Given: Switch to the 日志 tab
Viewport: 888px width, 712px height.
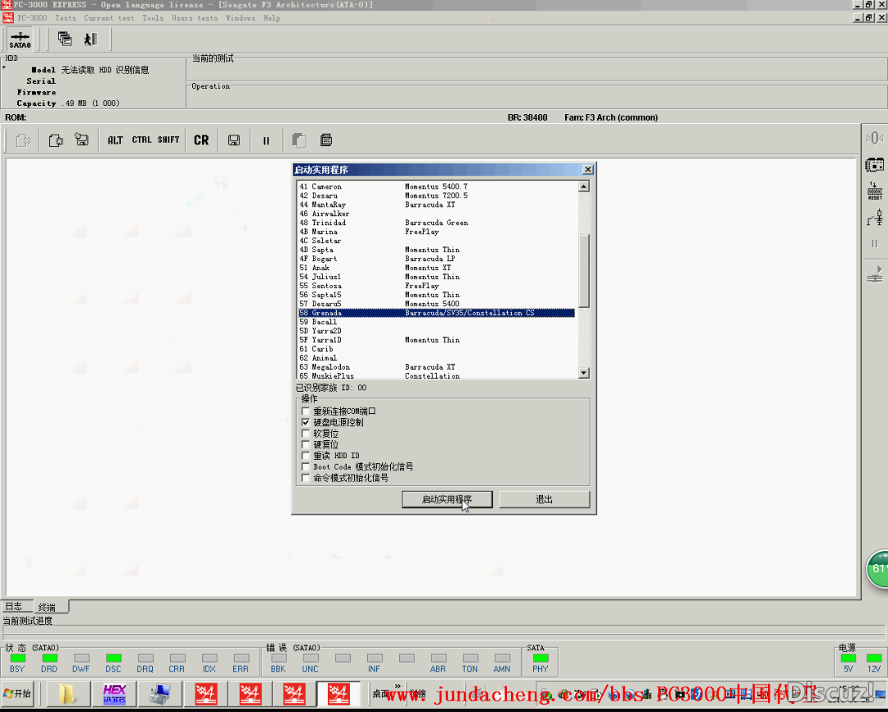Looking at the screenshot, I should (x=14, y=607).
